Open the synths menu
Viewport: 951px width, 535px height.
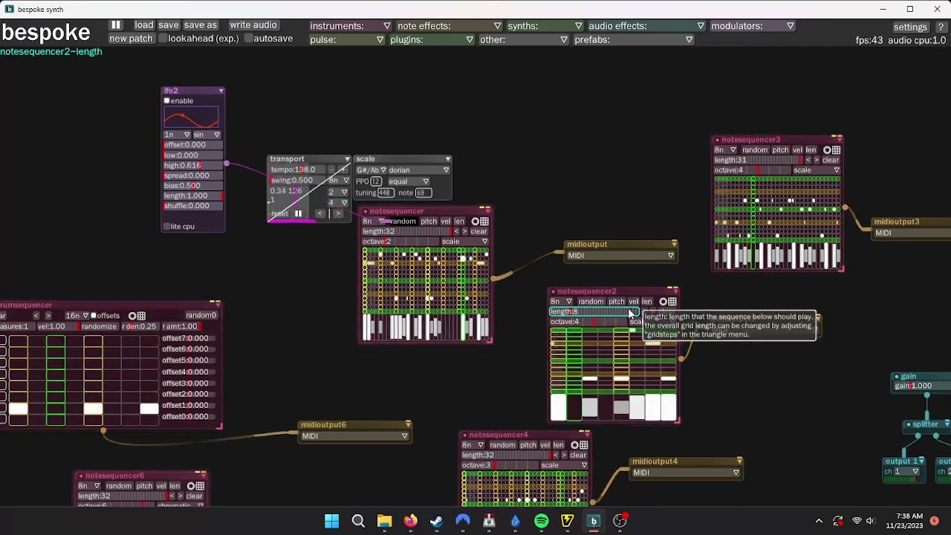click(x=545, y=26)
